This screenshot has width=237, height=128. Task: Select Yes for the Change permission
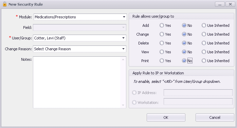point(162,34)
